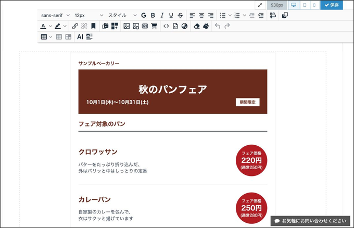The height and width of the screenshot is (228, 354).
Task: Redo the last edit
Action: (x=227, y=26)
